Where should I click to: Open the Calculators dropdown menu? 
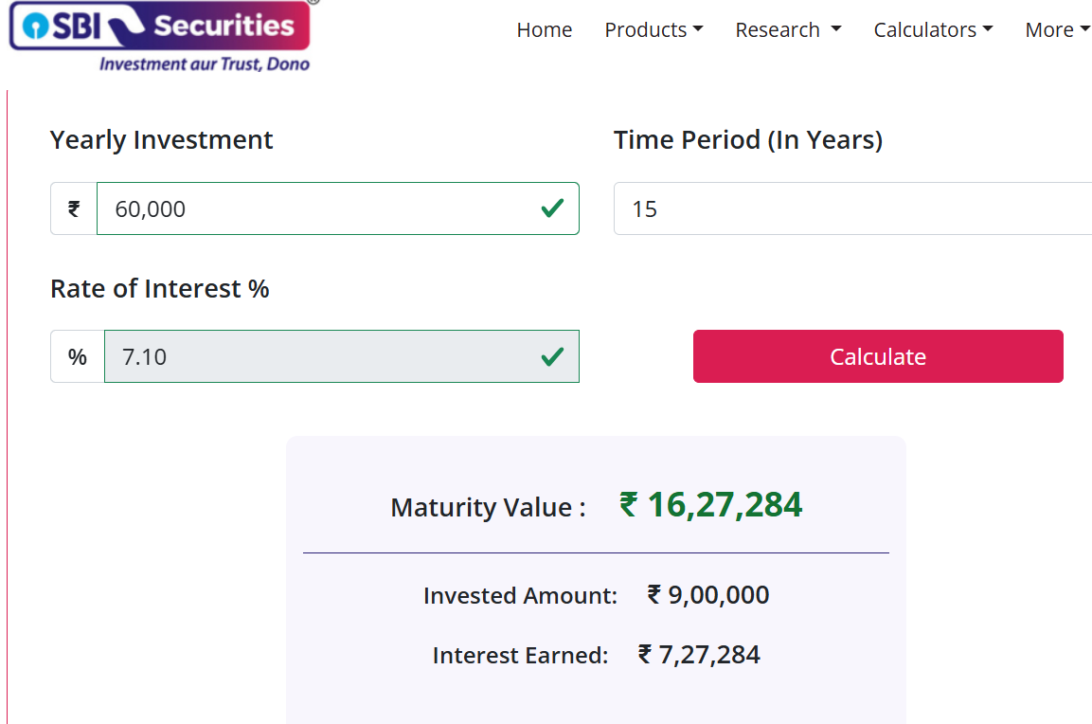[933, 30]
